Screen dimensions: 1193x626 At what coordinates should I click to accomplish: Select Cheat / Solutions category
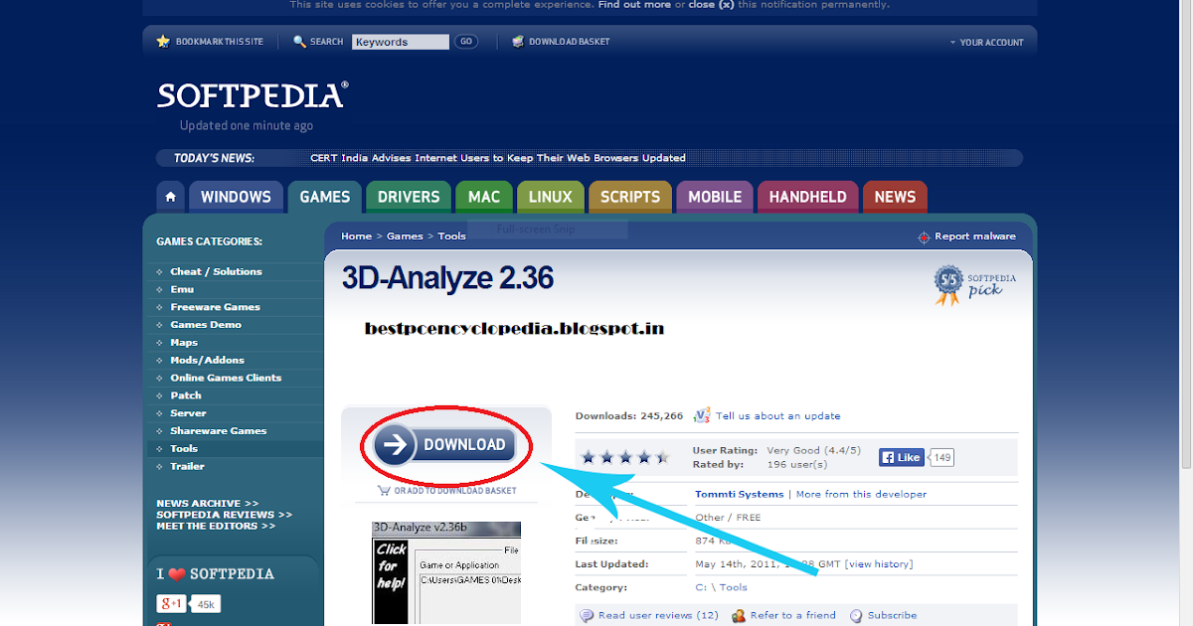216,271
